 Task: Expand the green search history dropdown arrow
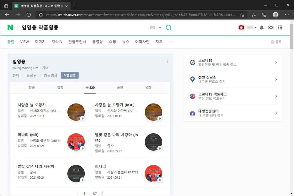(x=160, y=28)
